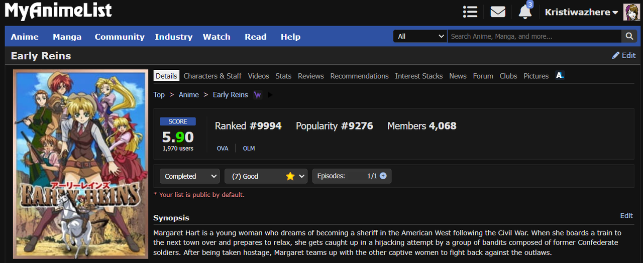643x263 pixels.
Task: Increment episodes with the plus icon
Action: coord(383,176)
